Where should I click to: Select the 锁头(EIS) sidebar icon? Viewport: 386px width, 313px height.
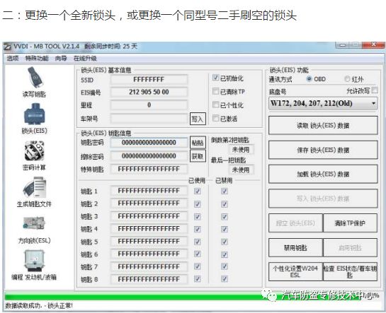click(35, 118)
